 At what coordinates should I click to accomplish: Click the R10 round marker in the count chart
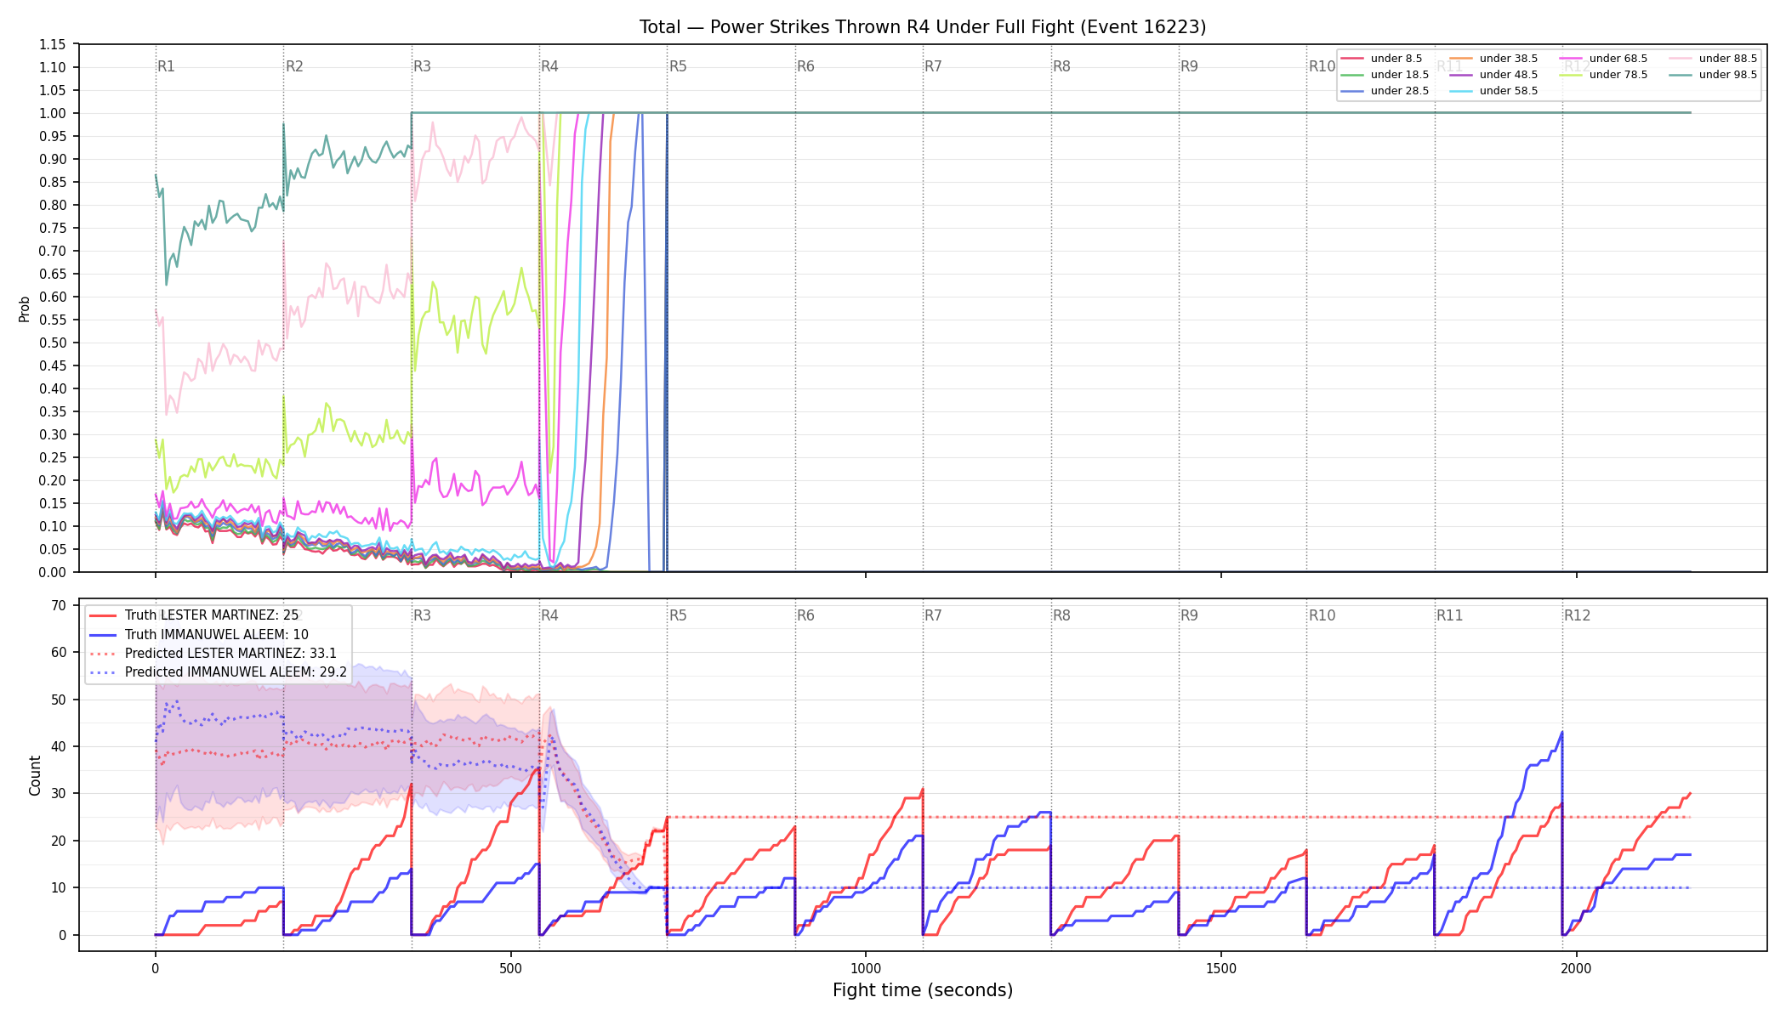click(x=1322, y=615)
